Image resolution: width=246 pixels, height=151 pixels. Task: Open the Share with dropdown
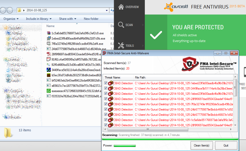pos(67,19)
